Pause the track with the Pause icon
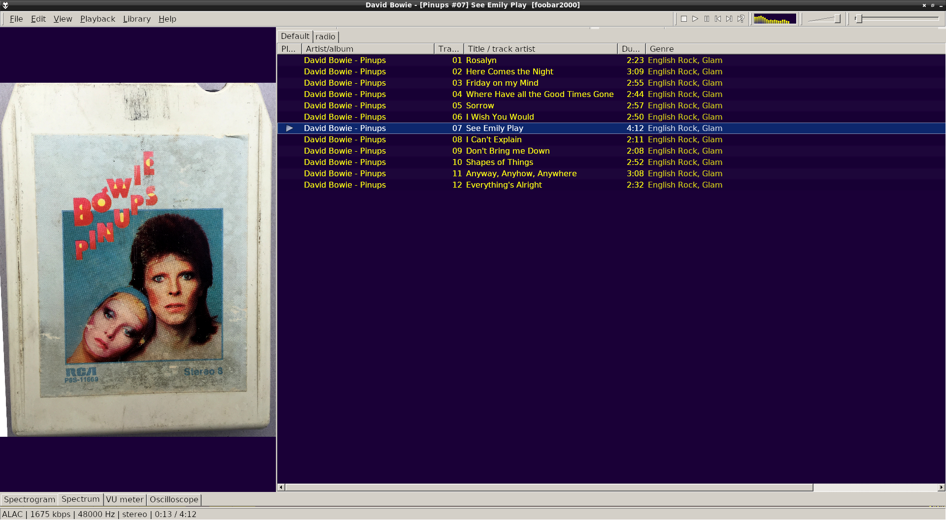The width and height of the screenshot is (946, 520). [x=707, y=19]
